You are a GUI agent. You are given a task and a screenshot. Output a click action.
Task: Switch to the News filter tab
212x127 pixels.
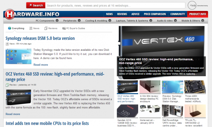(34, 28)
